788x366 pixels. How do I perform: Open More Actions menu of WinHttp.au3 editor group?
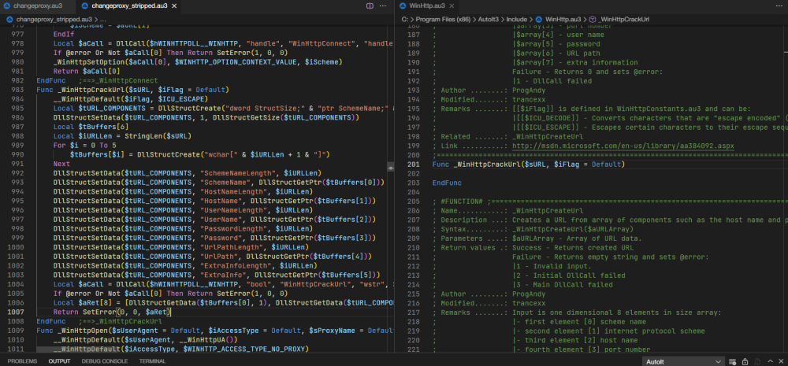pyautogui.click(x=779, y=6)
